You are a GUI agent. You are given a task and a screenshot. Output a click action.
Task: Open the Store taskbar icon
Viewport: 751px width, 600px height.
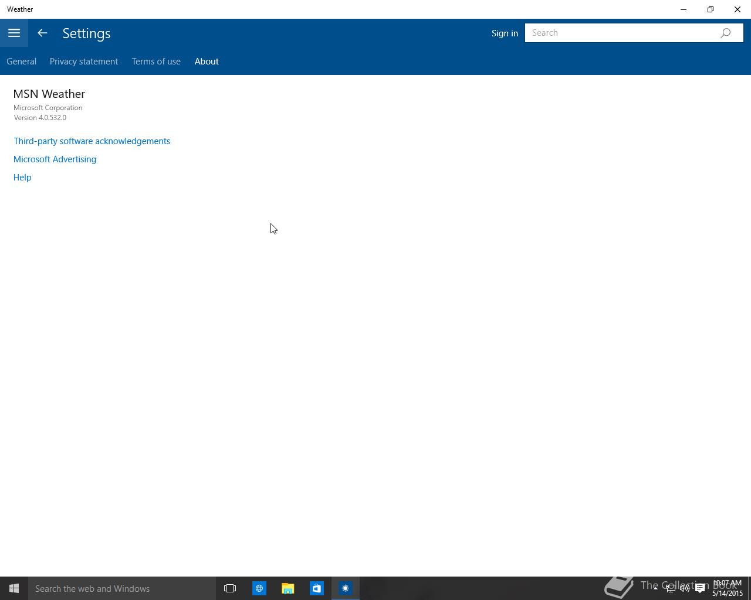[316, 588]
